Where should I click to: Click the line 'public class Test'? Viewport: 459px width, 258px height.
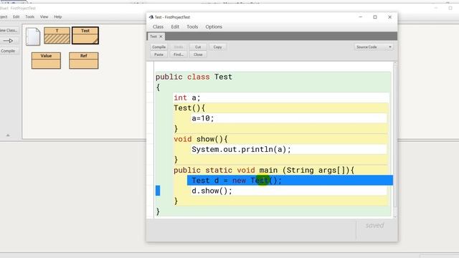pos(194,77)
